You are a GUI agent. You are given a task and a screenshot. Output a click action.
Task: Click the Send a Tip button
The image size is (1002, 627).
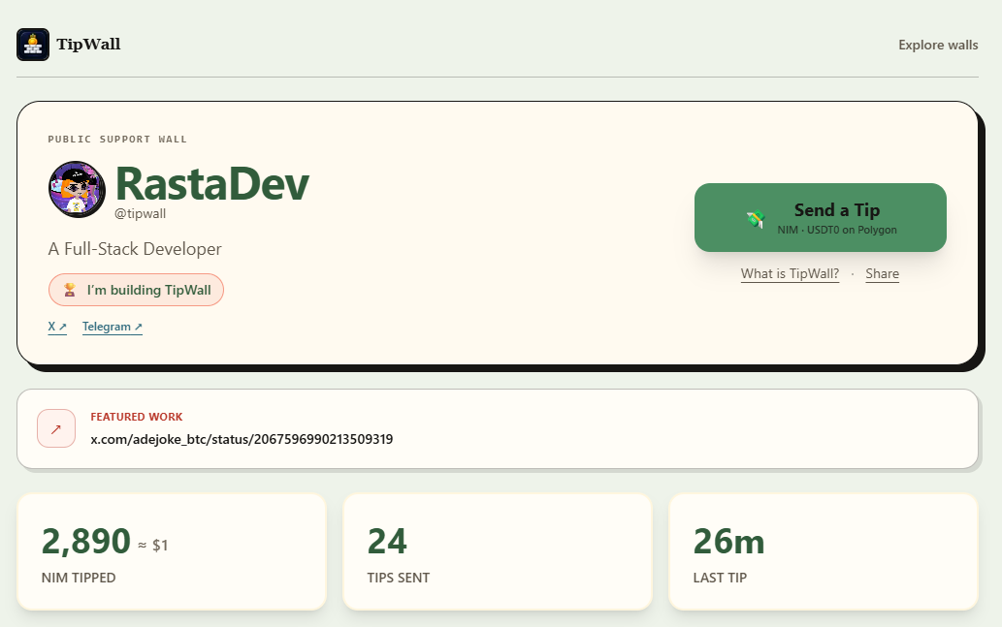point(820,218)
